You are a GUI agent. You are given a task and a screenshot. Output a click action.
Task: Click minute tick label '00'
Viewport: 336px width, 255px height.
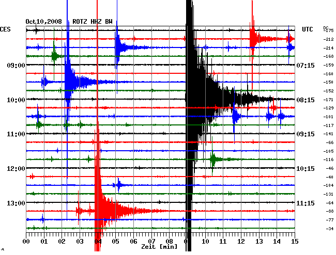tap(26, 242)
